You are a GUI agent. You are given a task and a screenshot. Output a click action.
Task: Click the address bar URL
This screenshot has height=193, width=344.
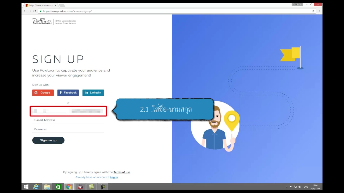tap(67, 11)
